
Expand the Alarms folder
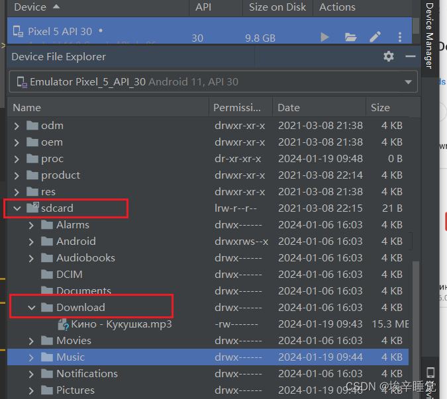pyautogui.click(x=31, y=225)
